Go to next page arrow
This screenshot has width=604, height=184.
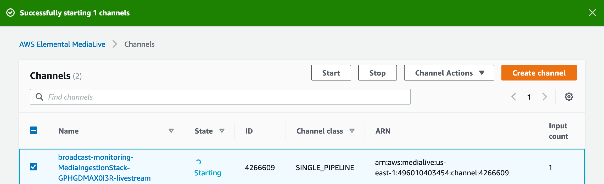[x=545, y=97]
